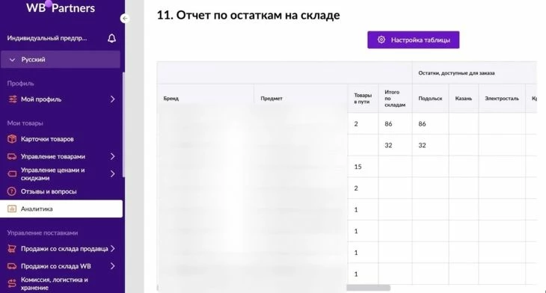Click the 32 cell under Итого по складам
Screen dimensions: 546x293
[x=395, y=145]
